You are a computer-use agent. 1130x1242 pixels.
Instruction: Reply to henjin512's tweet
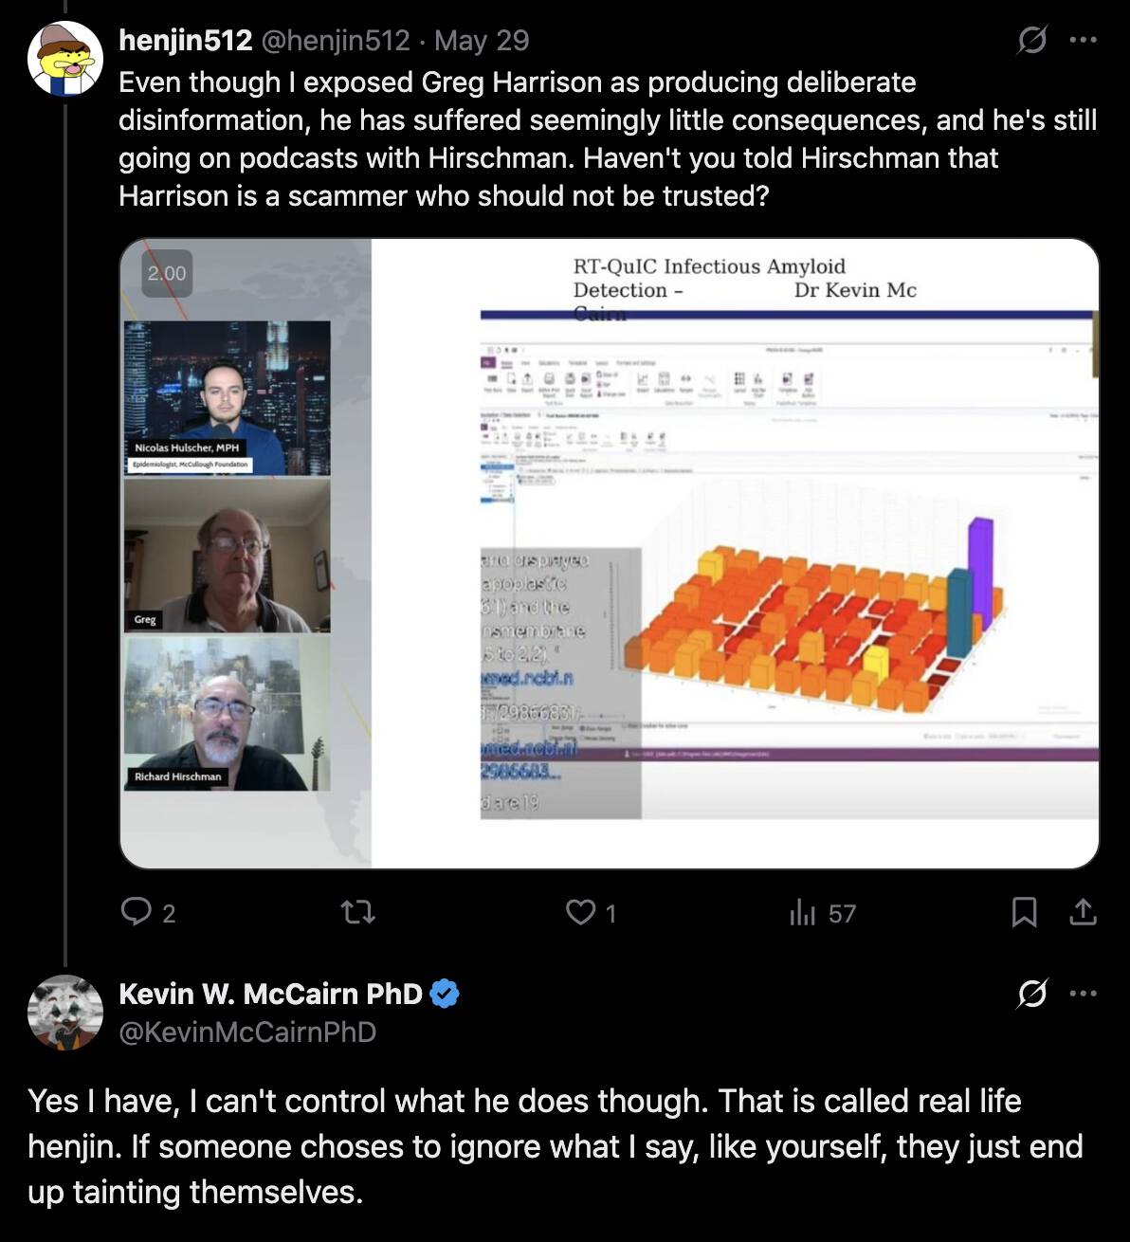(x=149, y=913)
